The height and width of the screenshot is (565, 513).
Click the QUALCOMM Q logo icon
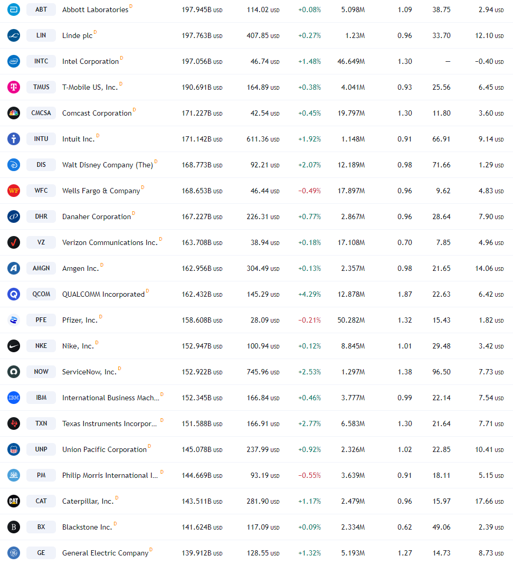coord(14,294)
